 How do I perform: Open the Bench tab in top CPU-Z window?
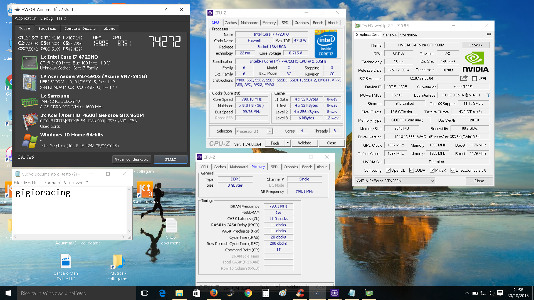(x=318, y=23)
